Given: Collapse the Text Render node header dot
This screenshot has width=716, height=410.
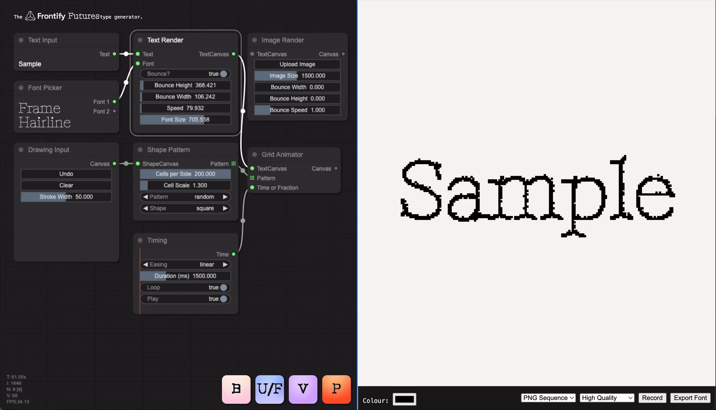Looking at the screenshot, I should point(140,40).
